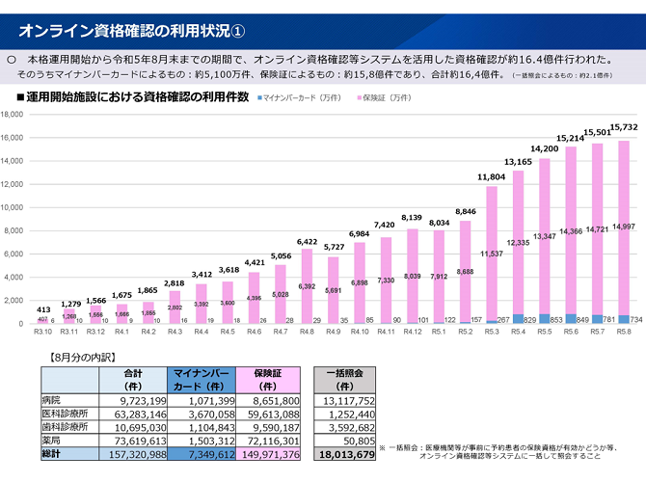This screenshot has height=482, width=646.
Task: Select the 一括照会 total 18,013,679
Action: click(x=344, y=454)
